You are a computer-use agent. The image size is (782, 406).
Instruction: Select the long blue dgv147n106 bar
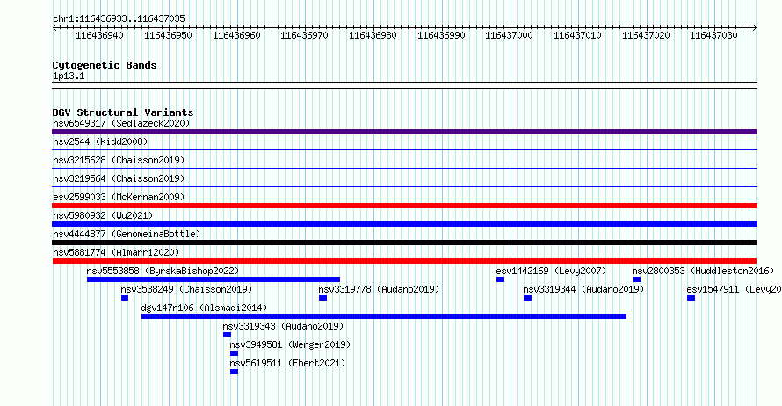tap(384, 316)
